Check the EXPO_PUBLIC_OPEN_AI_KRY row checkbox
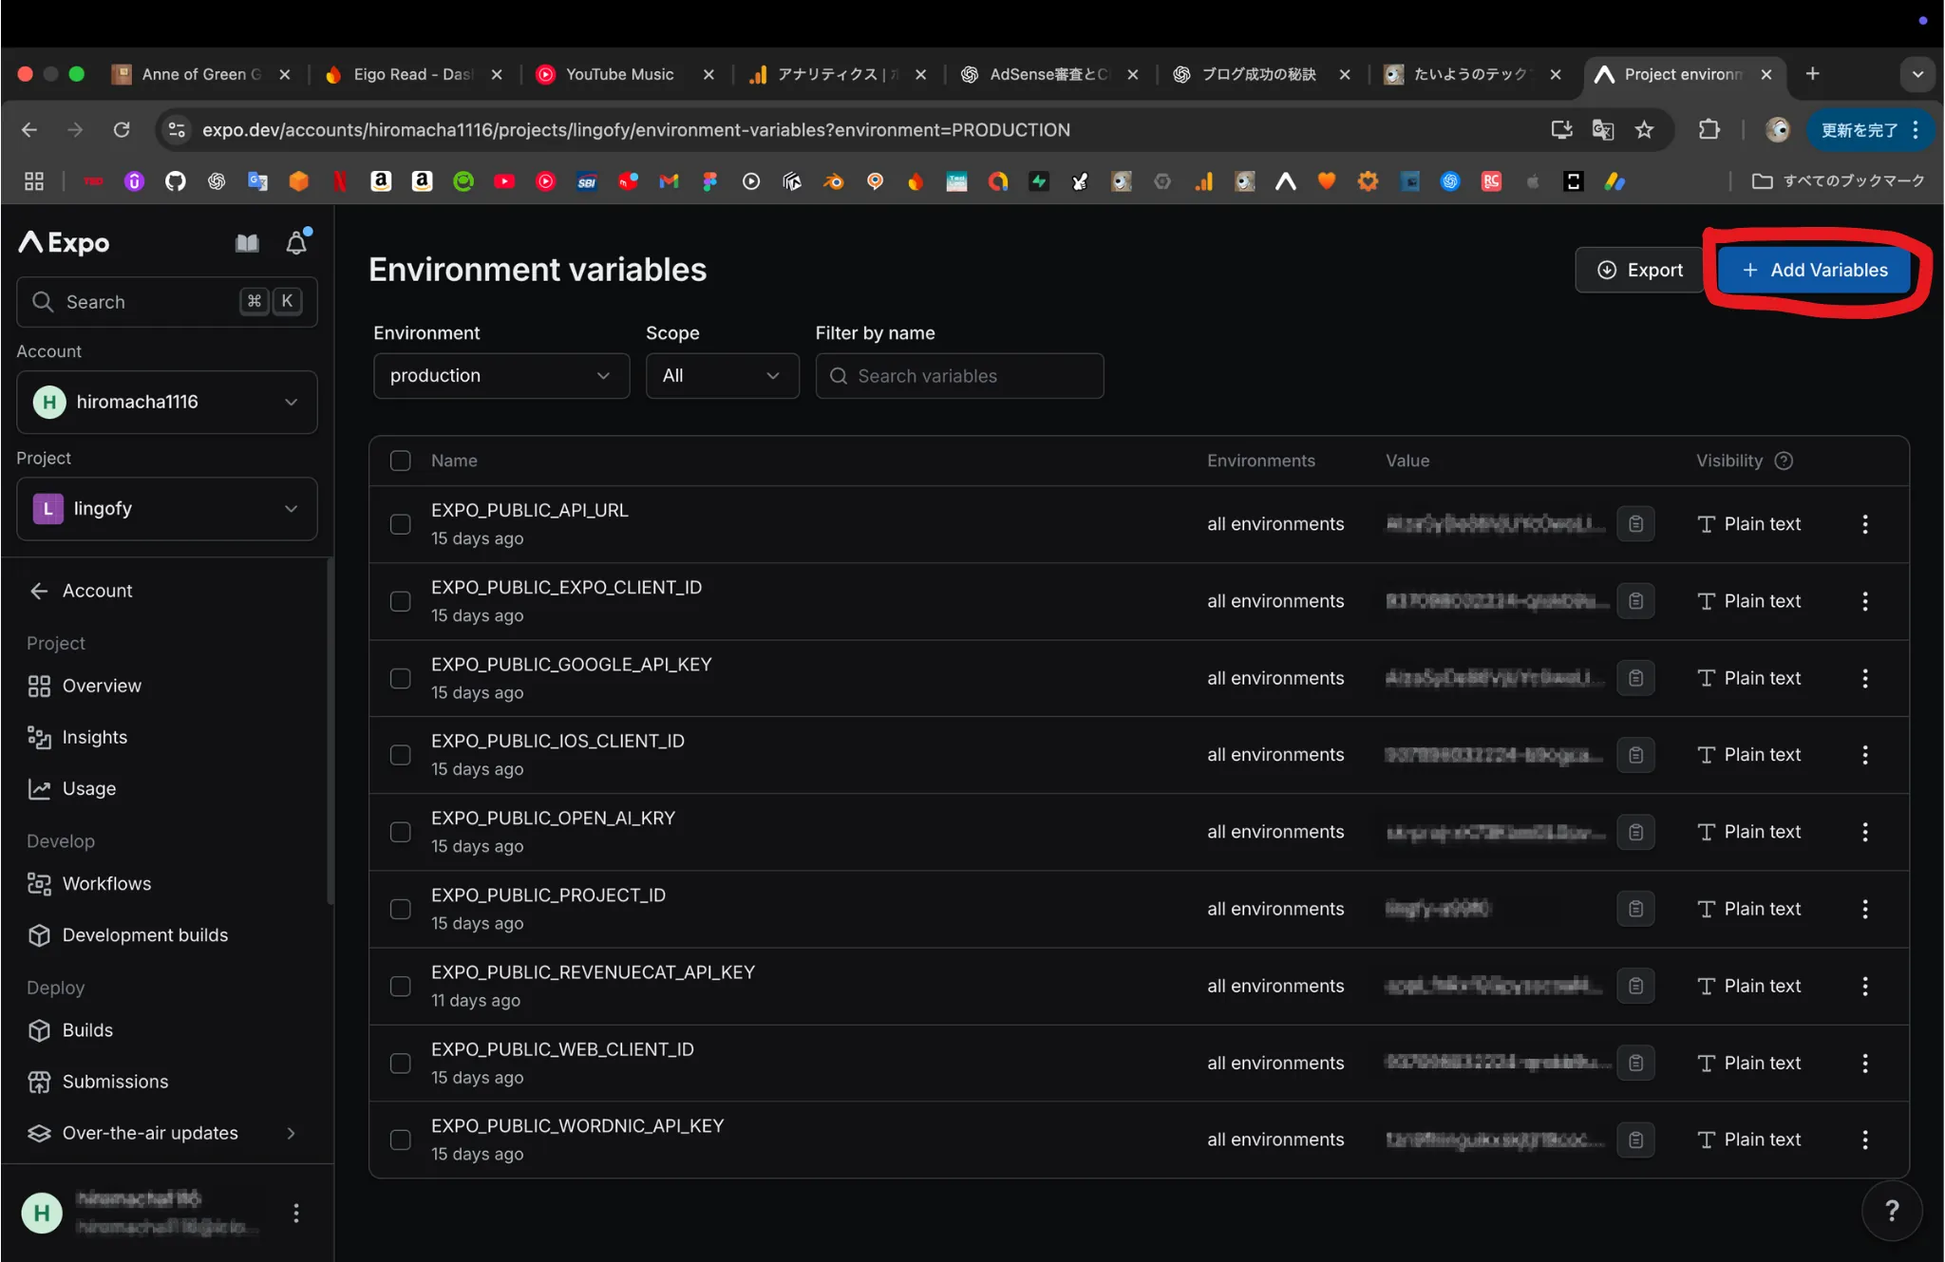Viewport: 1945px width, 1262px height. pos(401,832)
